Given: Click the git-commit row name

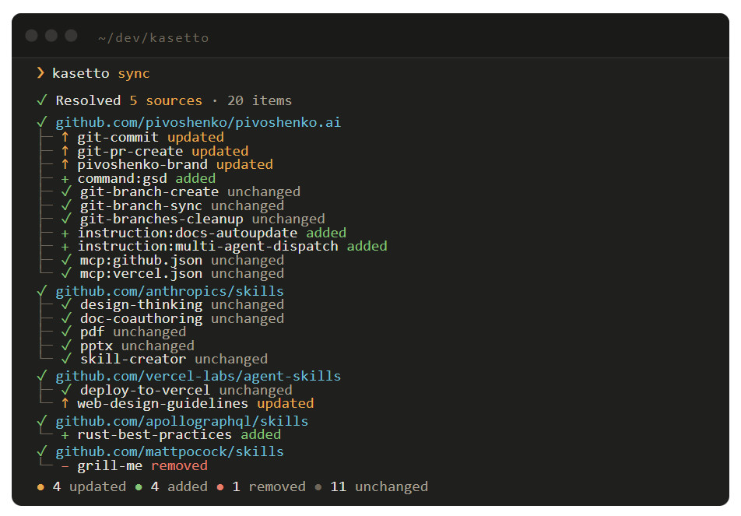Looking at the screenshot, I should [x=118, y=138].
